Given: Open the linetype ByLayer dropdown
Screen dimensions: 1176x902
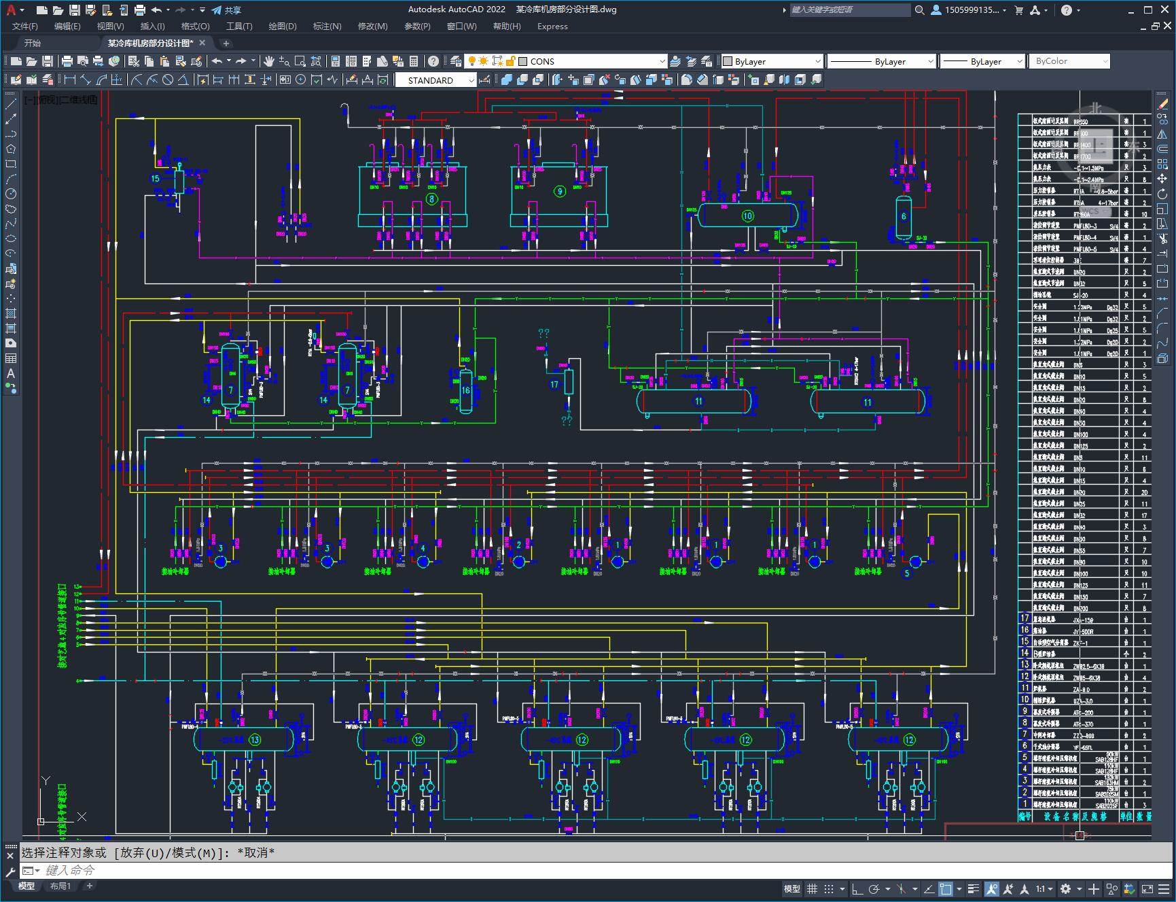Looking at the screenshot, I should [882, 61].
